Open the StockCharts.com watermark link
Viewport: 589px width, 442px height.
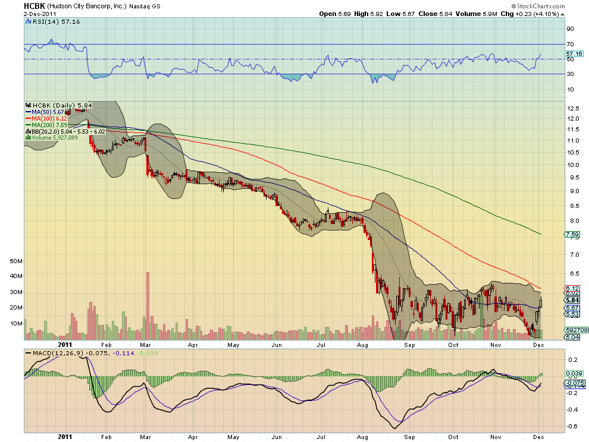[x=538, y=6]
